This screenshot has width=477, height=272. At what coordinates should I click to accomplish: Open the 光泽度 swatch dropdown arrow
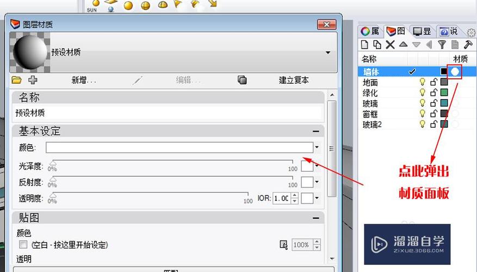click(x=317, y=166)
